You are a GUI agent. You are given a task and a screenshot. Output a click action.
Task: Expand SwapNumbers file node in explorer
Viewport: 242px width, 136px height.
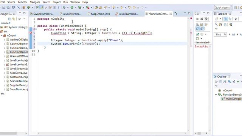(5, 90)
